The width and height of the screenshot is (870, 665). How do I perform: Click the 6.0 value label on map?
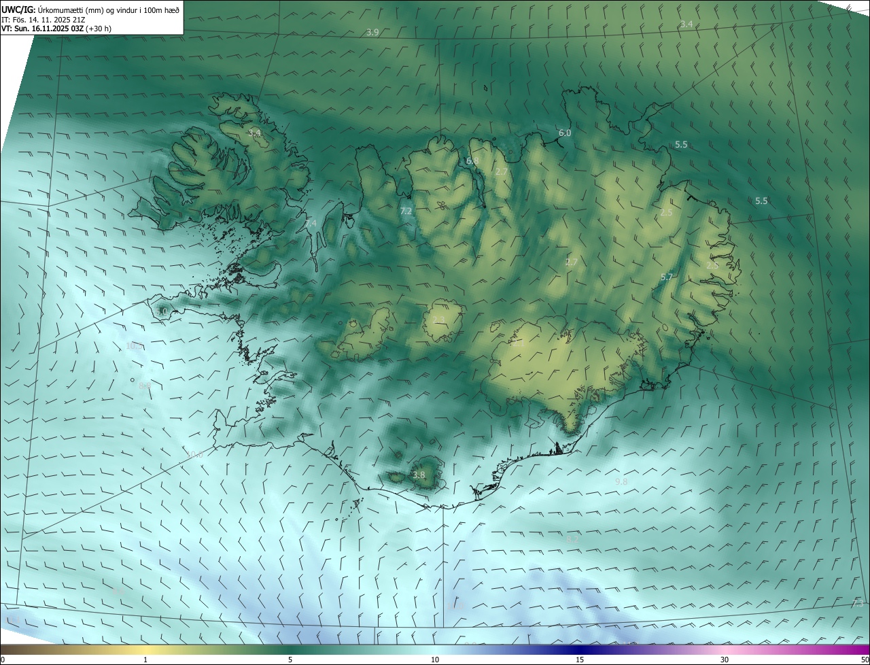[565, 133]
